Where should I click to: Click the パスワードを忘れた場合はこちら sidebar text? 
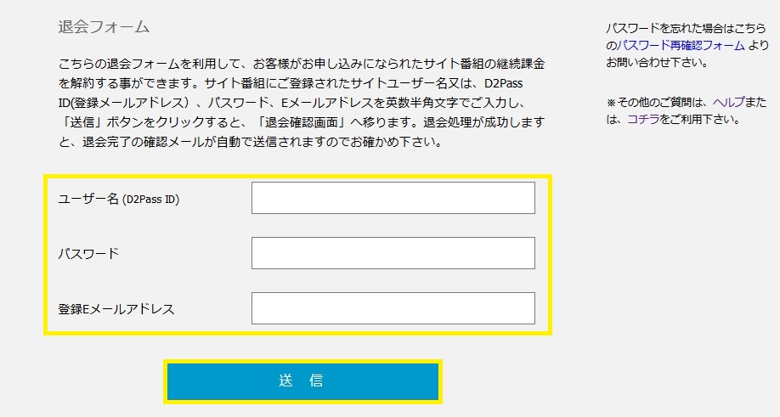(686, 28)
